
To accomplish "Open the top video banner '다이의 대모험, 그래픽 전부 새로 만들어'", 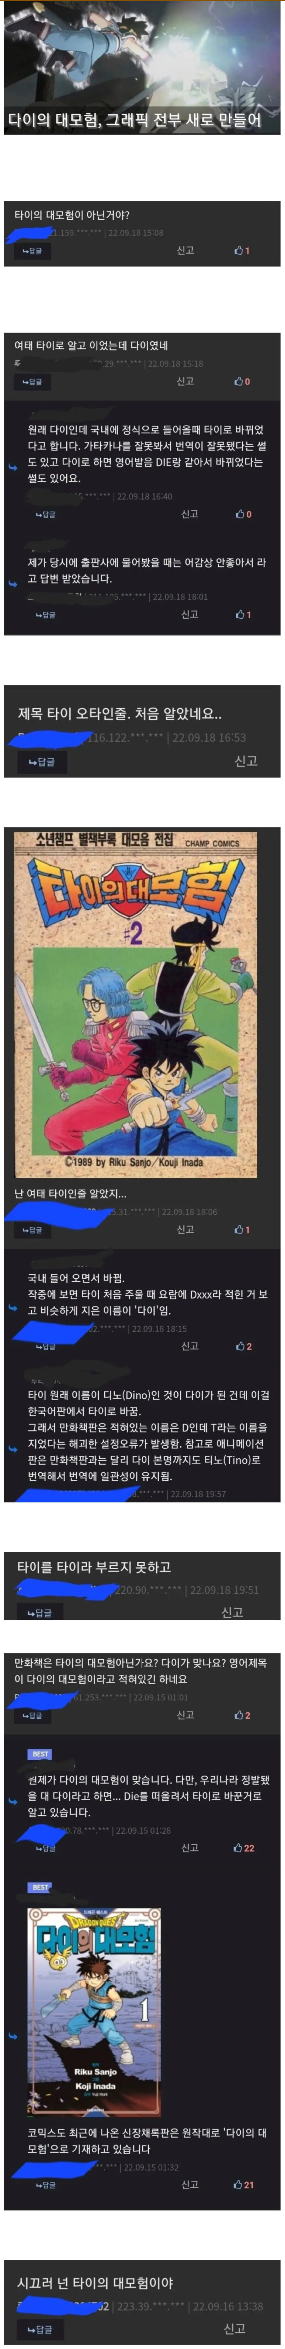I will coord(142,67).
